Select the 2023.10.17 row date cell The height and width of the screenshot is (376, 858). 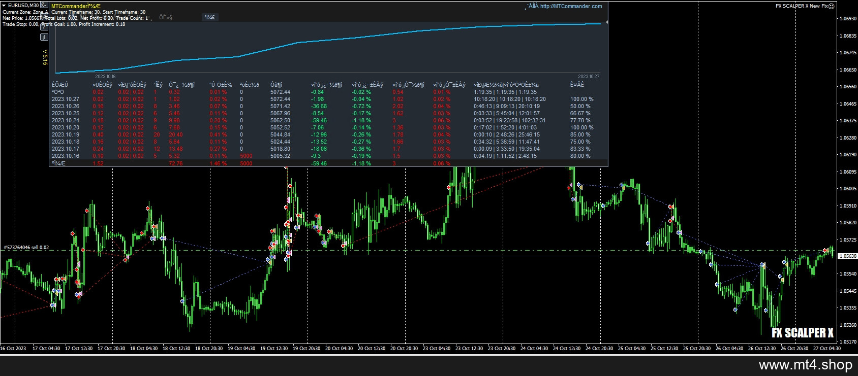point(66,149)
